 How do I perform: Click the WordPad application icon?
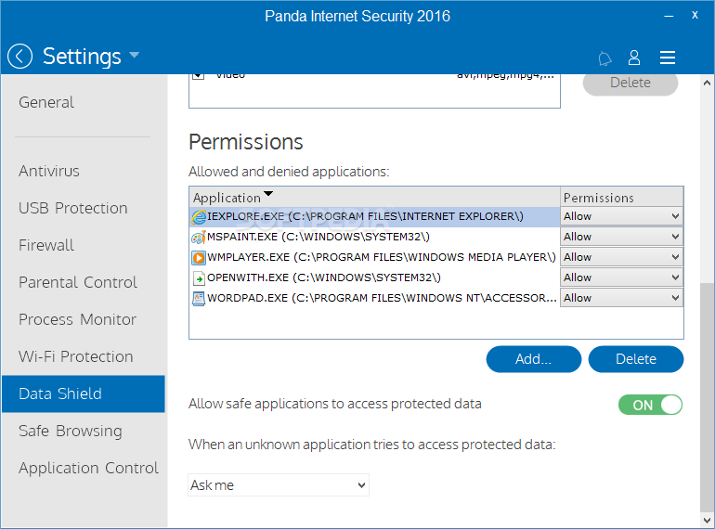(x=199, y=299)
